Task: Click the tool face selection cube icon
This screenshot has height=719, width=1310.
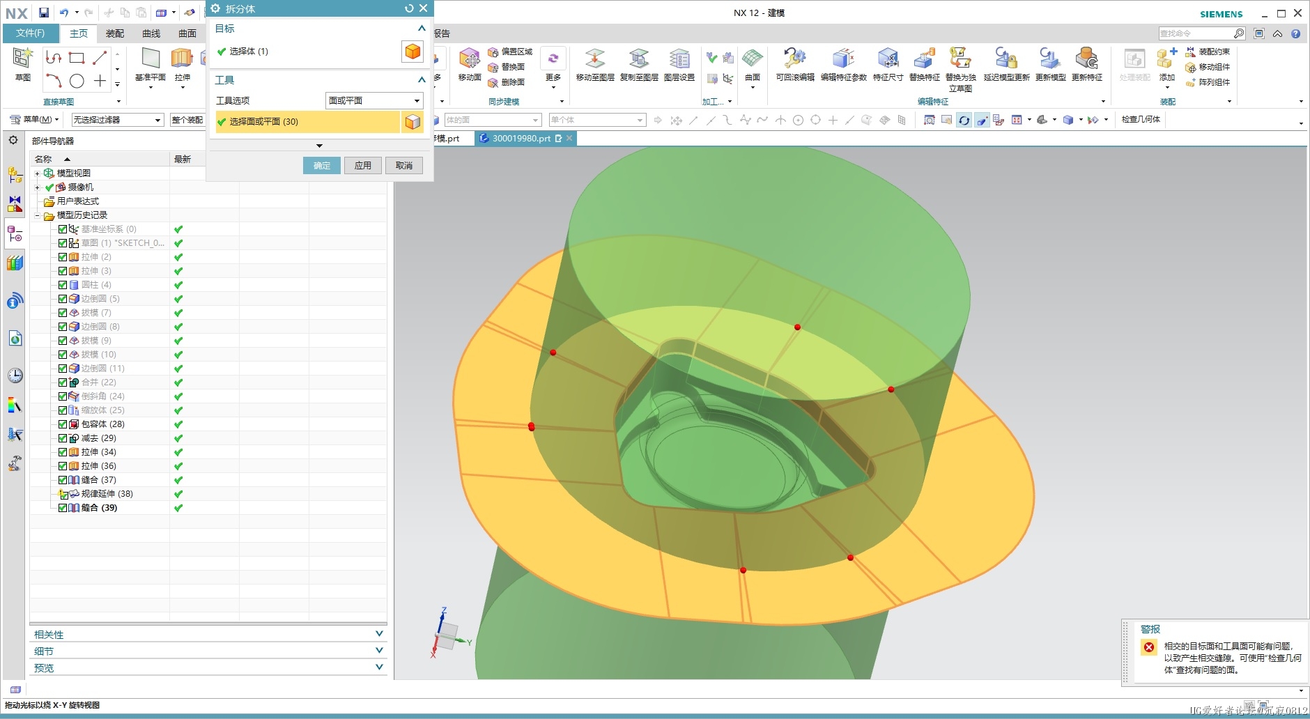Action: [x=413, y=122]
